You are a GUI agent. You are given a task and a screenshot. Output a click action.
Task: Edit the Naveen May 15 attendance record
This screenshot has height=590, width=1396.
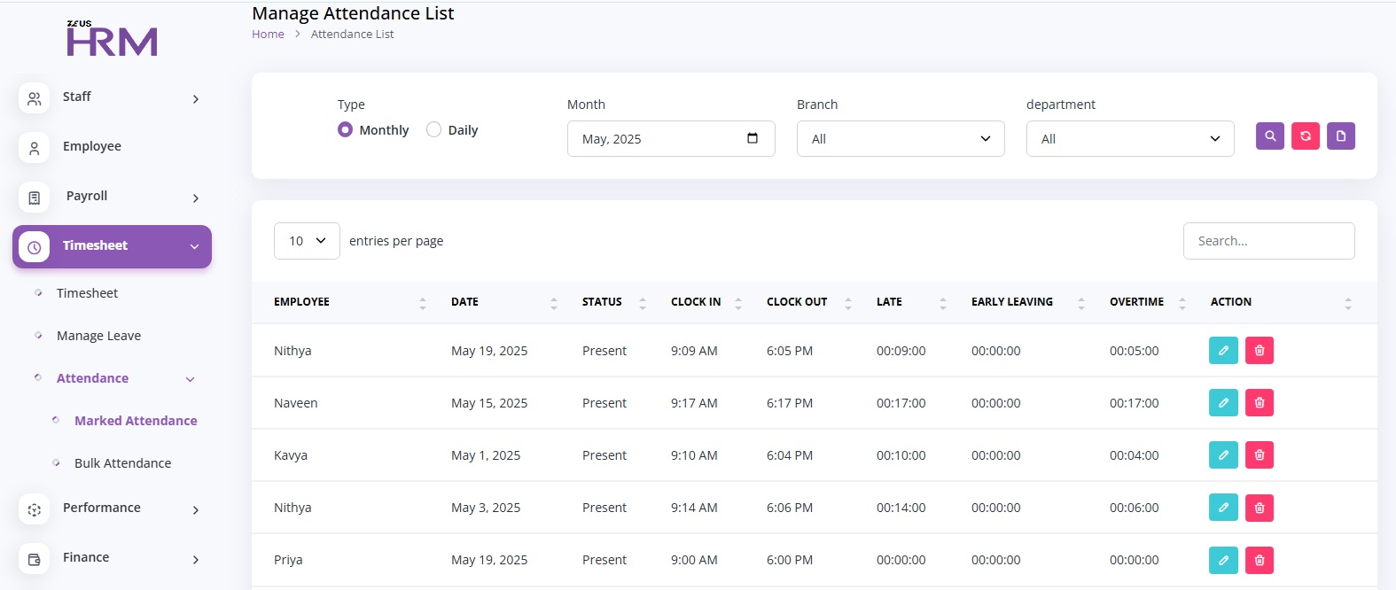1223,403
